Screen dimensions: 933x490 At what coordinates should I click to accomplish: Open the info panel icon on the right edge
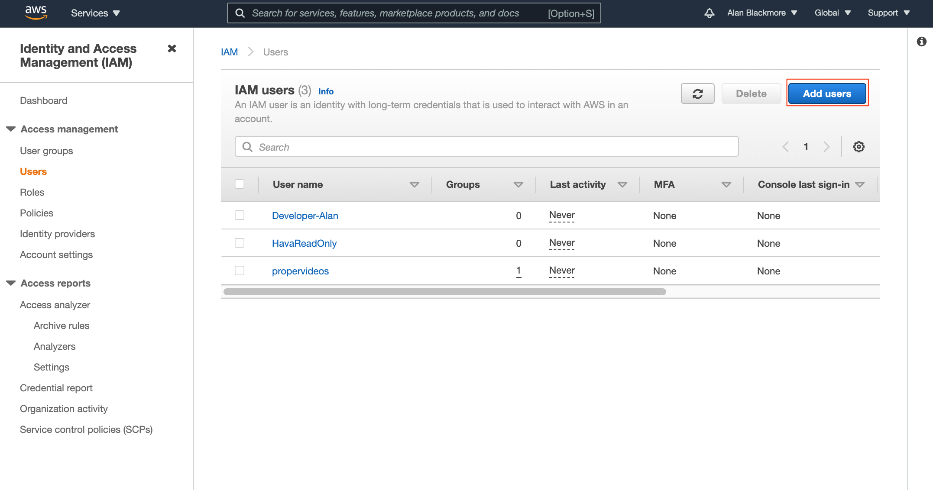(921, 41)
